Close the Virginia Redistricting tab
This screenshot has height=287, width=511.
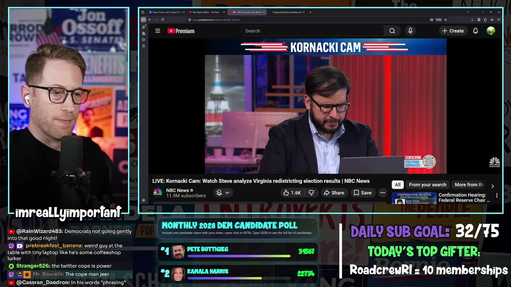(x=304, y=12)
